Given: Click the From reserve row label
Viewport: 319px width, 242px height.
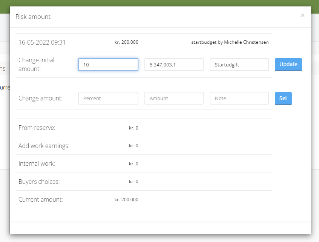Looking at the screenshot, I should tap(37, 128).
